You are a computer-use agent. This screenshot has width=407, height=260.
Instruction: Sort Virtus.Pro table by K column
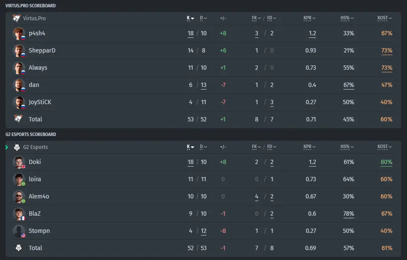pyautogui.click(x=190, y=18)
